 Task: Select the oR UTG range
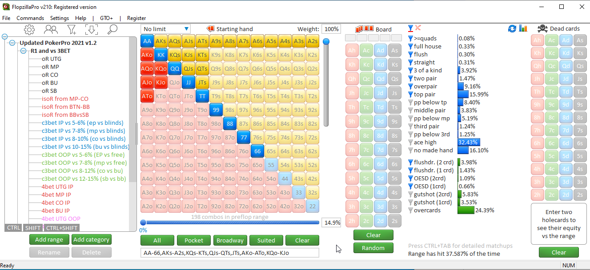52,59
